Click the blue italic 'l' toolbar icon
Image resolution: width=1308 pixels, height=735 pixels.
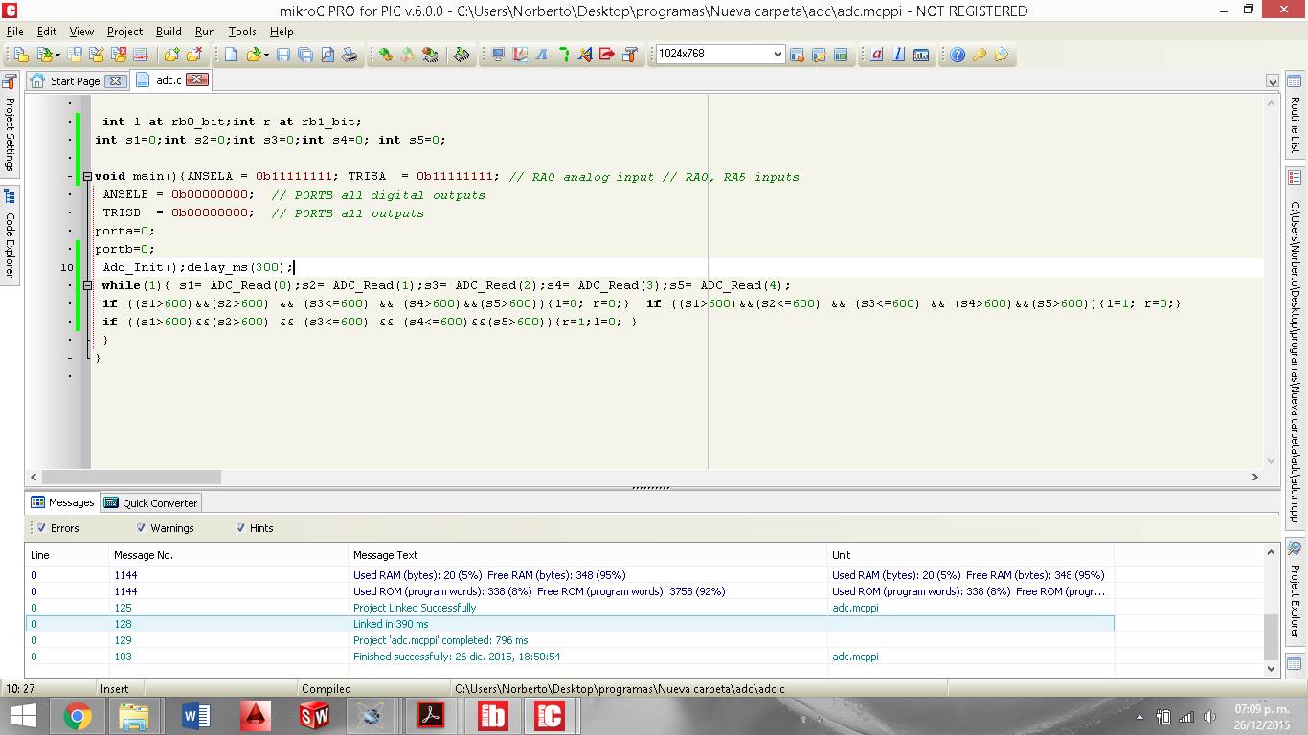(898, 55)
